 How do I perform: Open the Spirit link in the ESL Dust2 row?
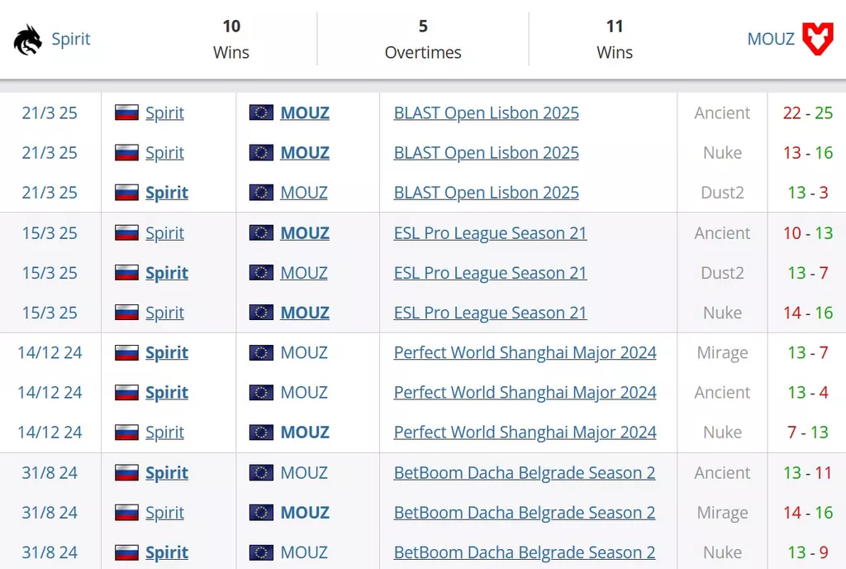(167, 273)
